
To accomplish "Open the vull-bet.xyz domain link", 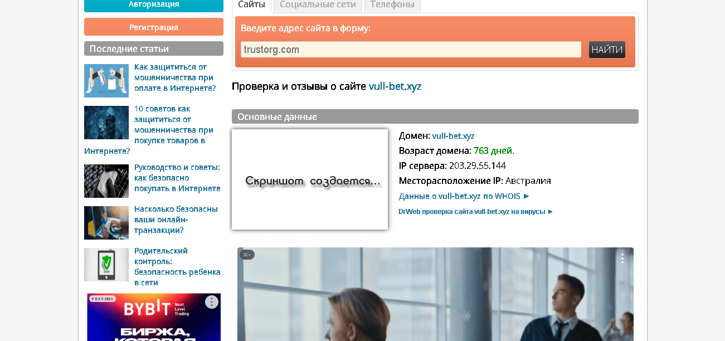I will pos(453,135).
